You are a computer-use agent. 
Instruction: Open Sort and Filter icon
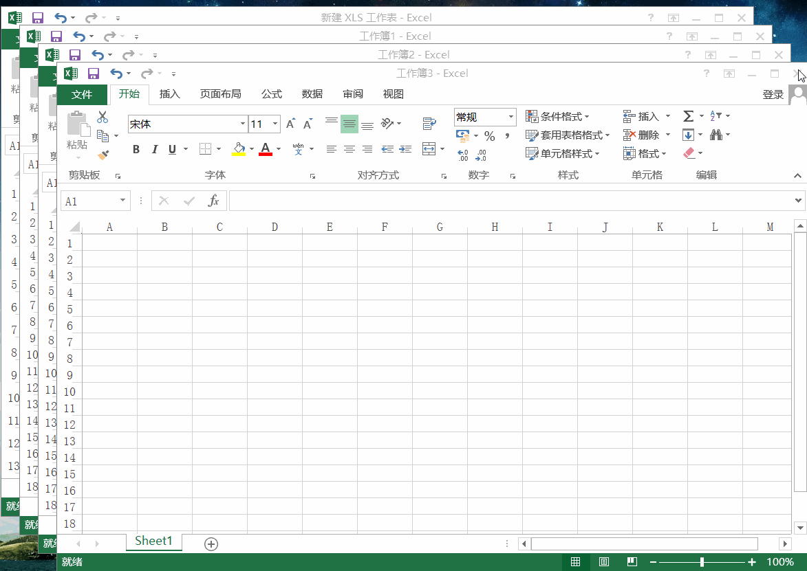point(716,116)
